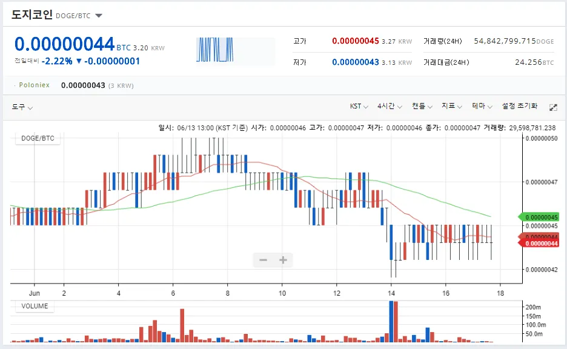
Task: Click the green 0.00000045 price tag
Action: point(540,217)
